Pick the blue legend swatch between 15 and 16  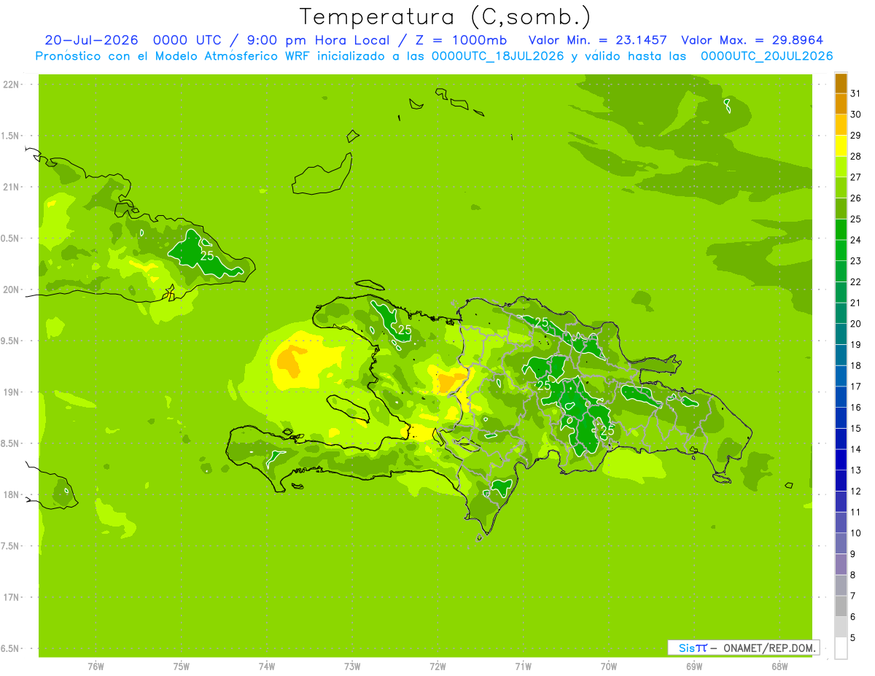pyautogui.click(x=841, y=418)
